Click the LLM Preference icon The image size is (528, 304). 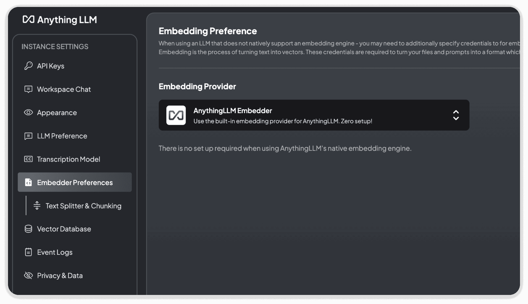(28, 136)
